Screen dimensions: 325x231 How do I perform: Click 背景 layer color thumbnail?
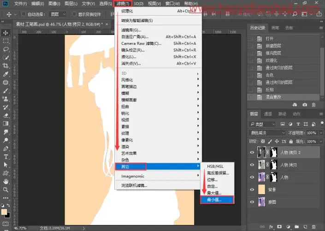261,190
